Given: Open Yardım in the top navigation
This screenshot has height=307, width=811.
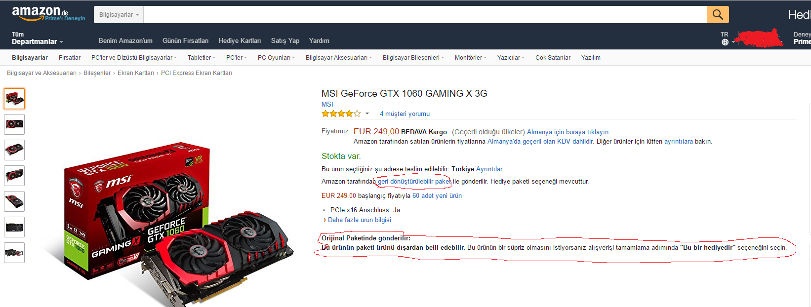Looking at the screenshot, I should (319, 41).
